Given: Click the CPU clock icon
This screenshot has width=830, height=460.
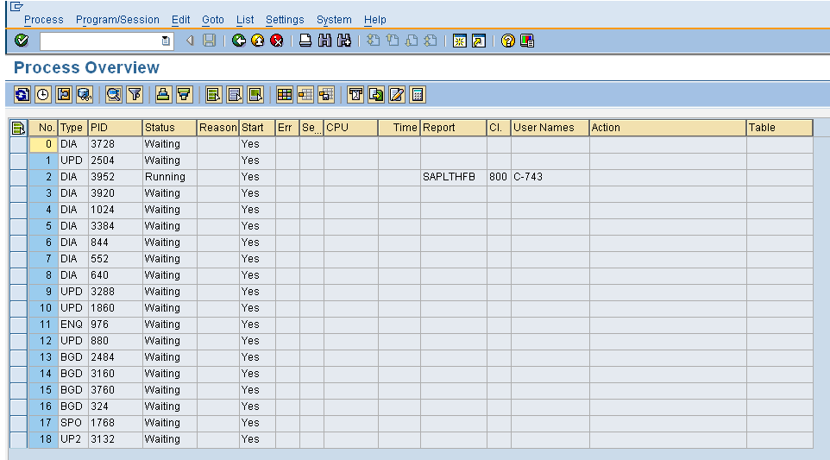Looking at the screenshot, I should point(42,95).
